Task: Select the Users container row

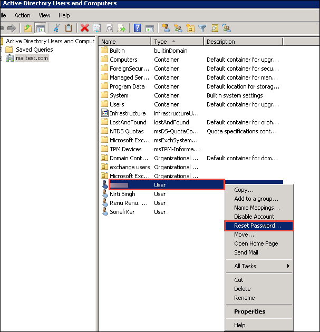Action: tap(191, 104)
